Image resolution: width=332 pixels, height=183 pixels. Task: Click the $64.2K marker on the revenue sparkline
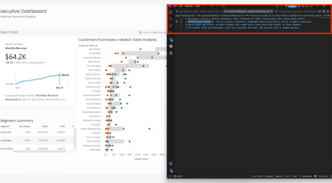click(60, 75)
